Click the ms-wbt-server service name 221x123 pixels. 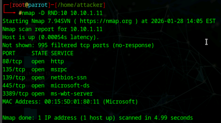coord(72,94)
